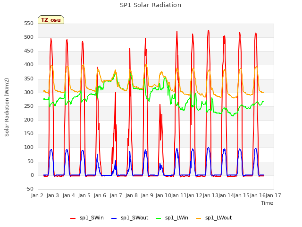Click the Jan 12 x-axis tick label

[x=194, y=195]
